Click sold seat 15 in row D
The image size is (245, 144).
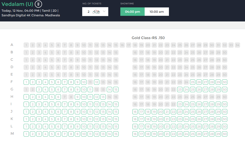[116, 67]
